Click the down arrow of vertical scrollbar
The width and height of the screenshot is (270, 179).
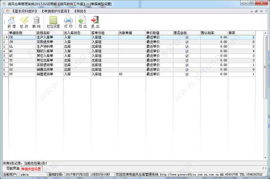[x=265, y=157]
